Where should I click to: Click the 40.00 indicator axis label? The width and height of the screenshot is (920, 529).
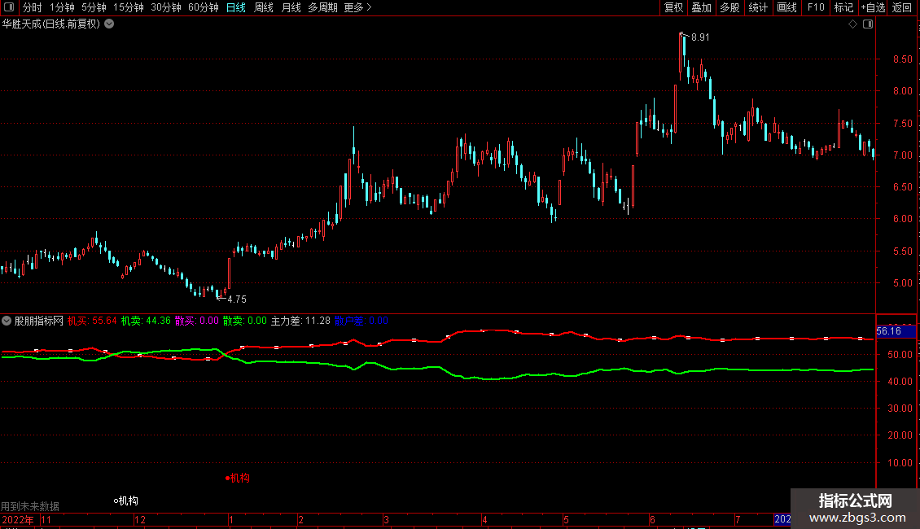coord(900,381)
